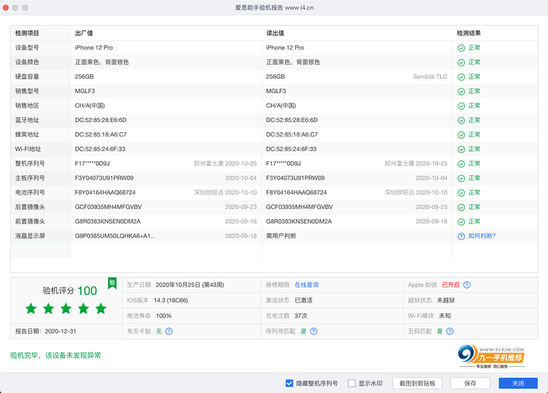
Task: Click the last green rating star
Action: [x=101, y=309]
